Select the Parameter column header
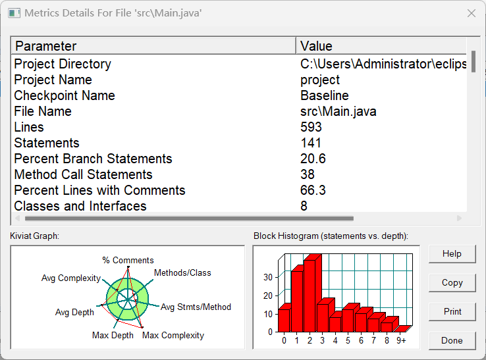The width and height of the screenshot is (486, 360). coord(153,46)
